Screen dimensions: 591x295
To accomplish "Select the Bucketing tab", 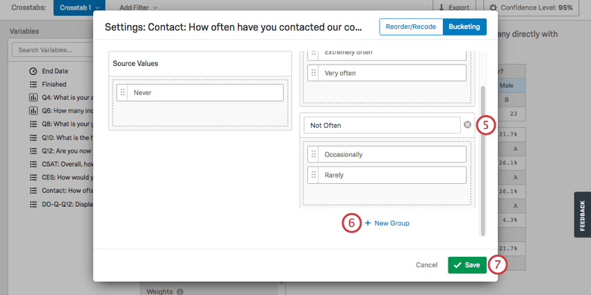I will pyautogui.click(x=464, y=27).
